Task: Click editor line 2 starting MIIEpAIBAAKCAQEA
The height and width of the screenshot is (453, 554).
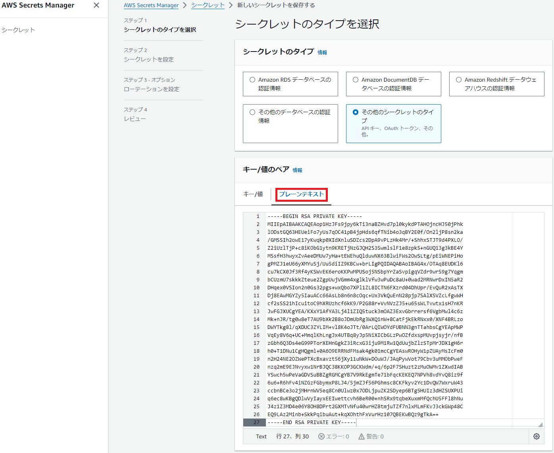Action: point(365,224)
